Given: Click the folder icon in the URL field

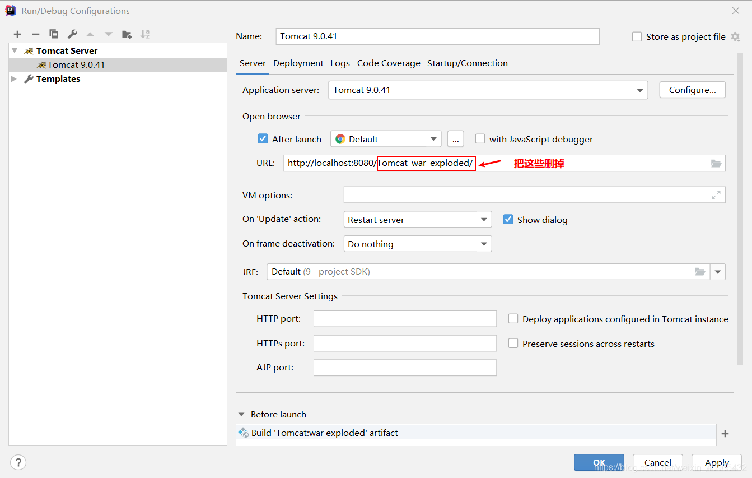Looking at the screenshot, I should tap(716, 163).
